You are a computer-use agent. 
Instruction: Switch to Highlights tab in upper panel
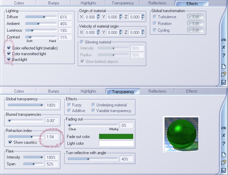tap(88, 3)
